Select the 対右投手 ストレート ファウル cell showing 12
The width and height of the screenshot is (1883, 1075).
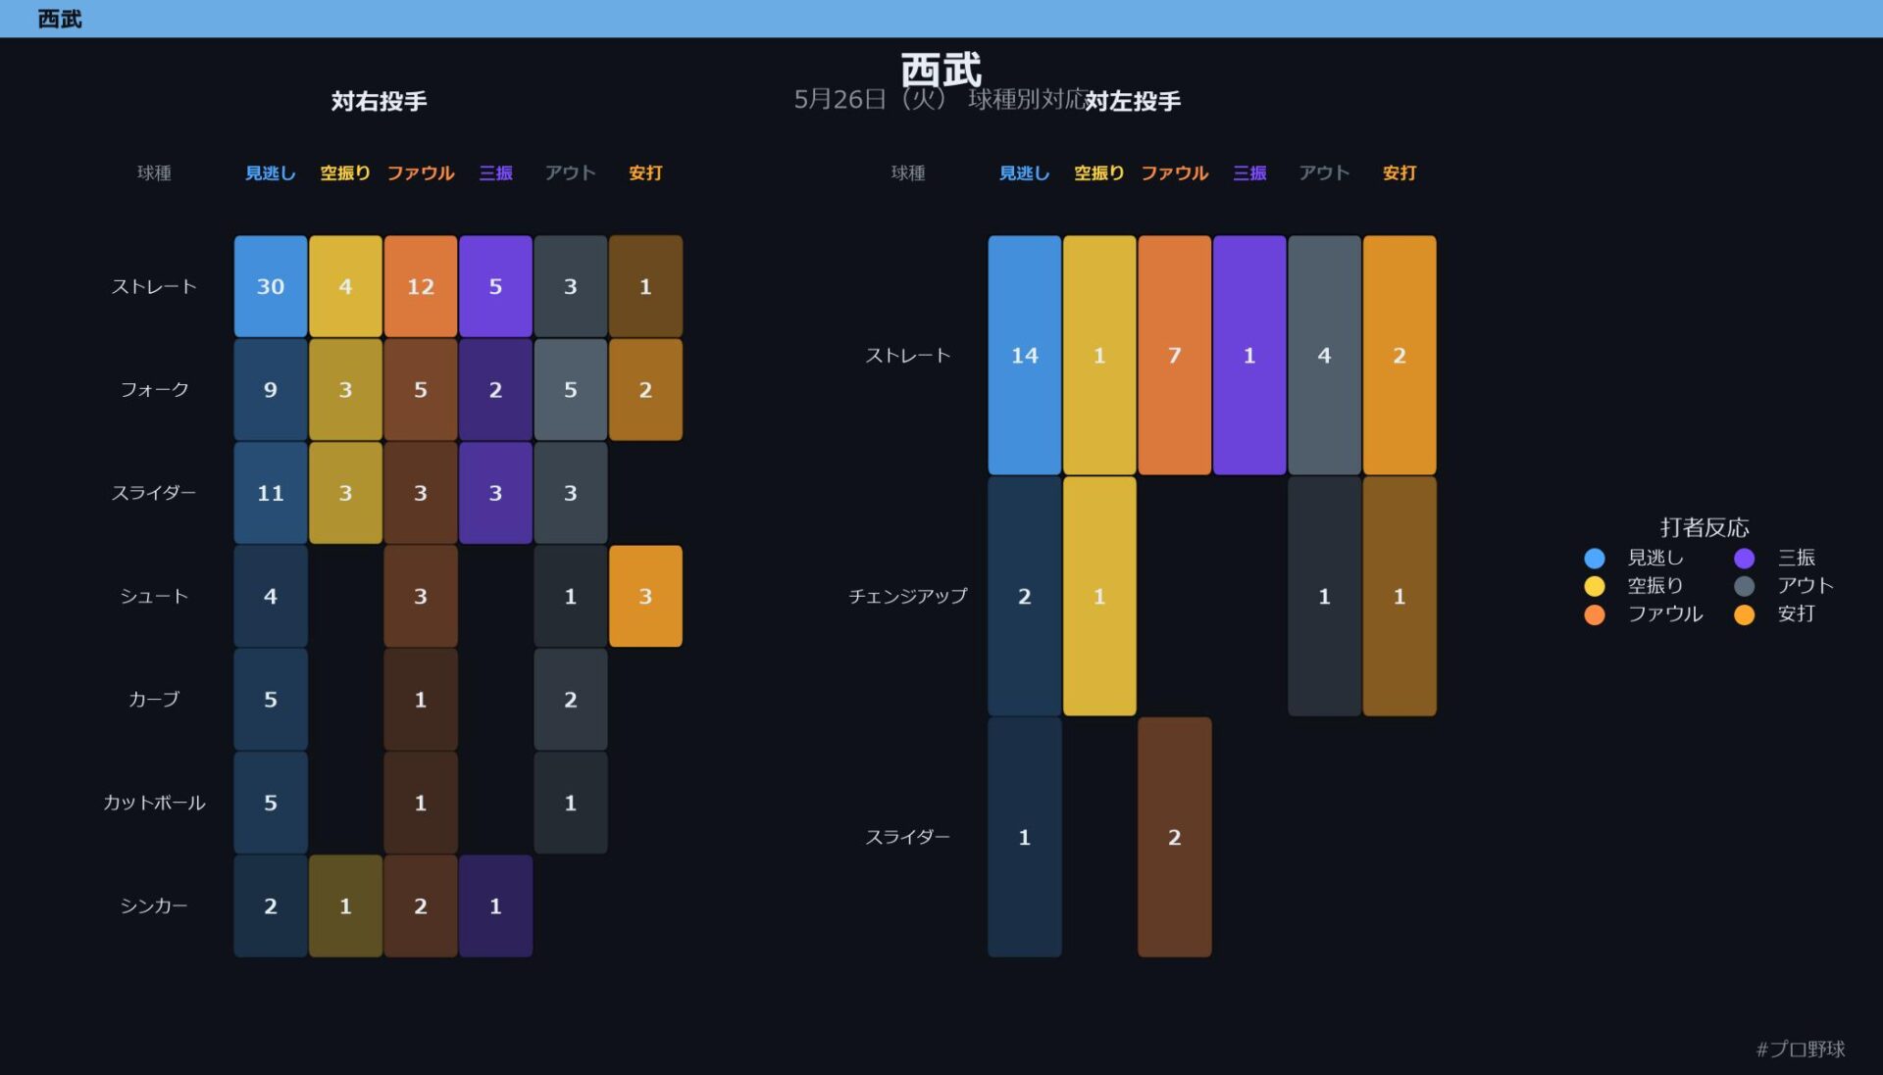[x=421, y=286]
